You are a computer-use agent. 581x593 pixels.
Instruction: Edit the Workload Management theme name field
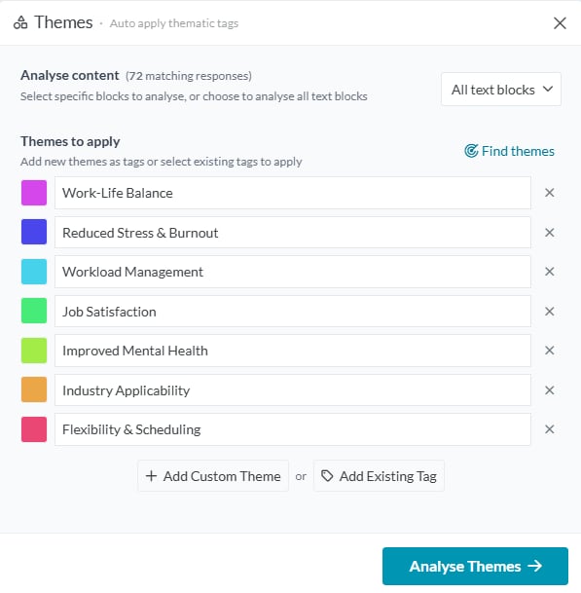[x=293, y=272]
